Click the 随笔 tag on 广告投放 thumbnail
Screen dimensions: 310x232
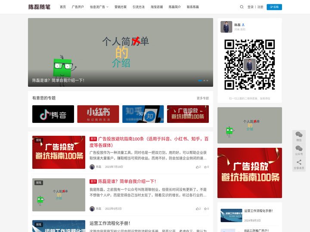(39, 140)
